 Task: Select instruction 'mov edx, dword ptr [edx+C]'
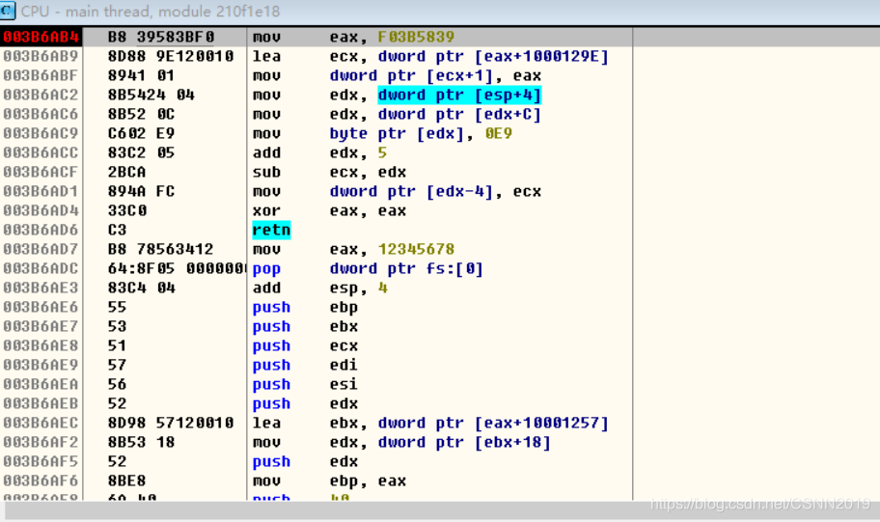click(398, 114)
